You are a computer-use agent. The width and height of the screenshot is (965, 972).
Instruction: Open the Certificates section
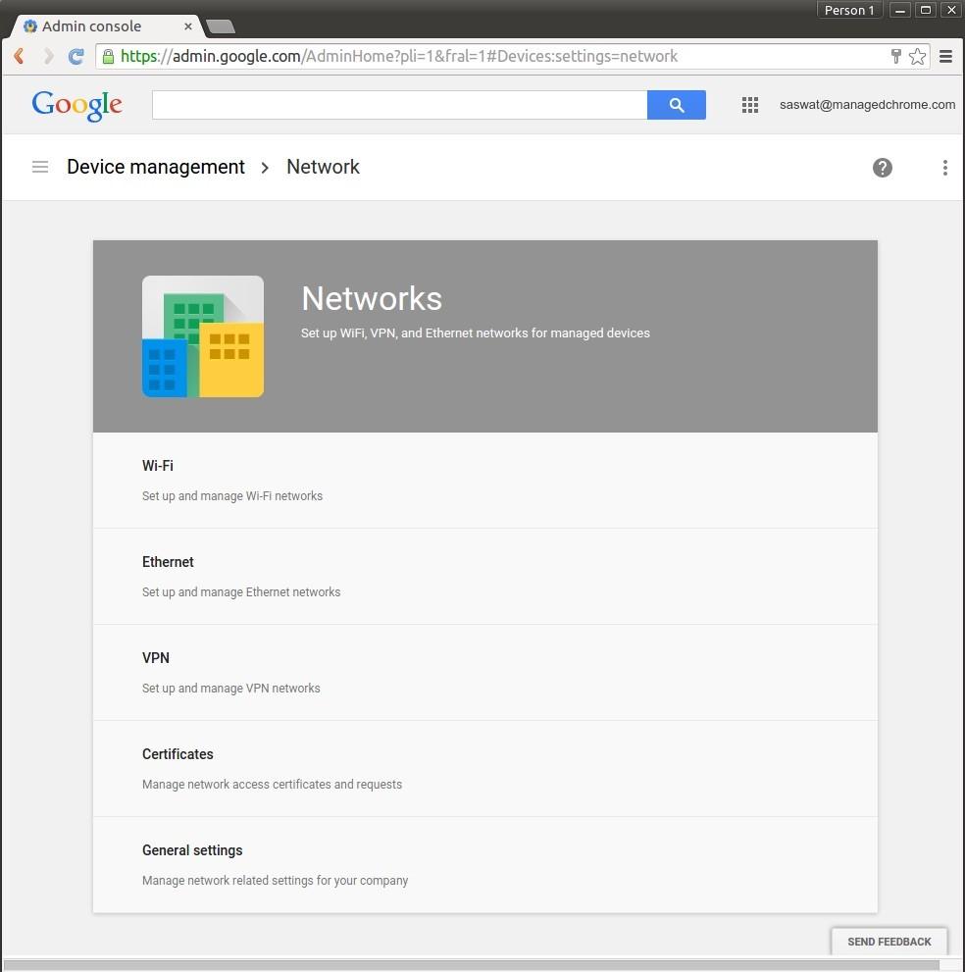(178, 754)
